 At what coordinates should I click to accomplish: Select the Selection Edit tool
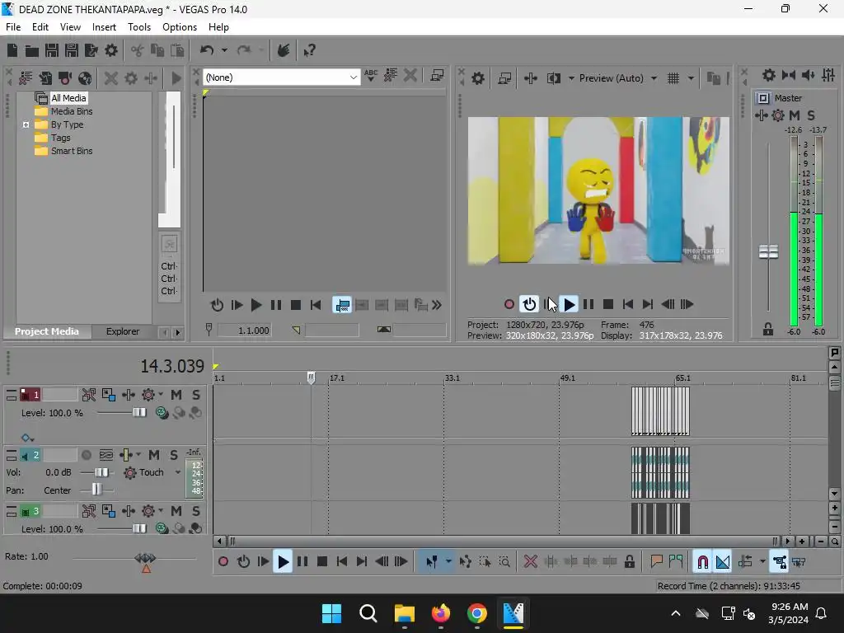[x=485, y=562]
